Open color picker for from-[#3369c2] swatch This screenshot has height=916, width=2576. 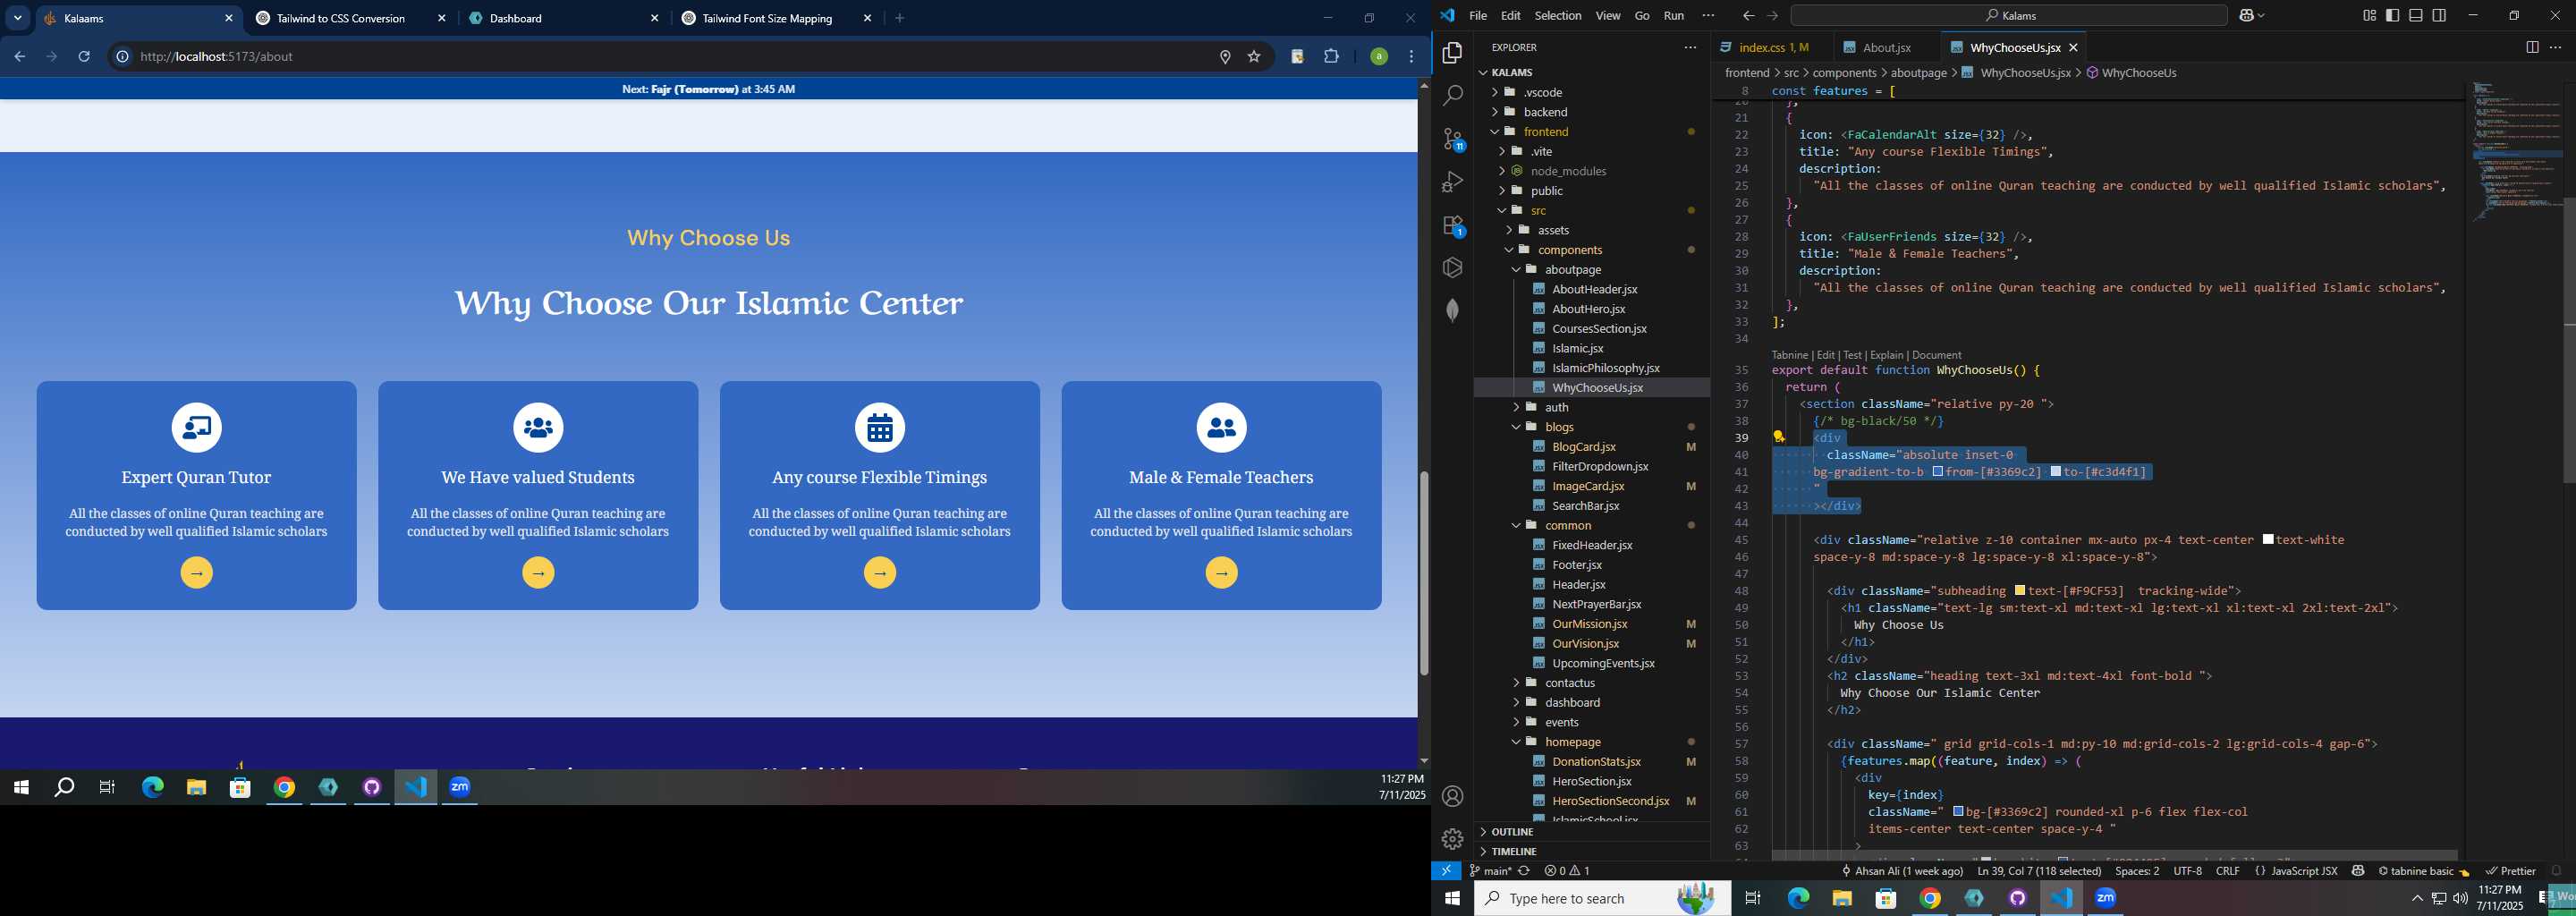pyautogui.click(x=1937, y=471)
